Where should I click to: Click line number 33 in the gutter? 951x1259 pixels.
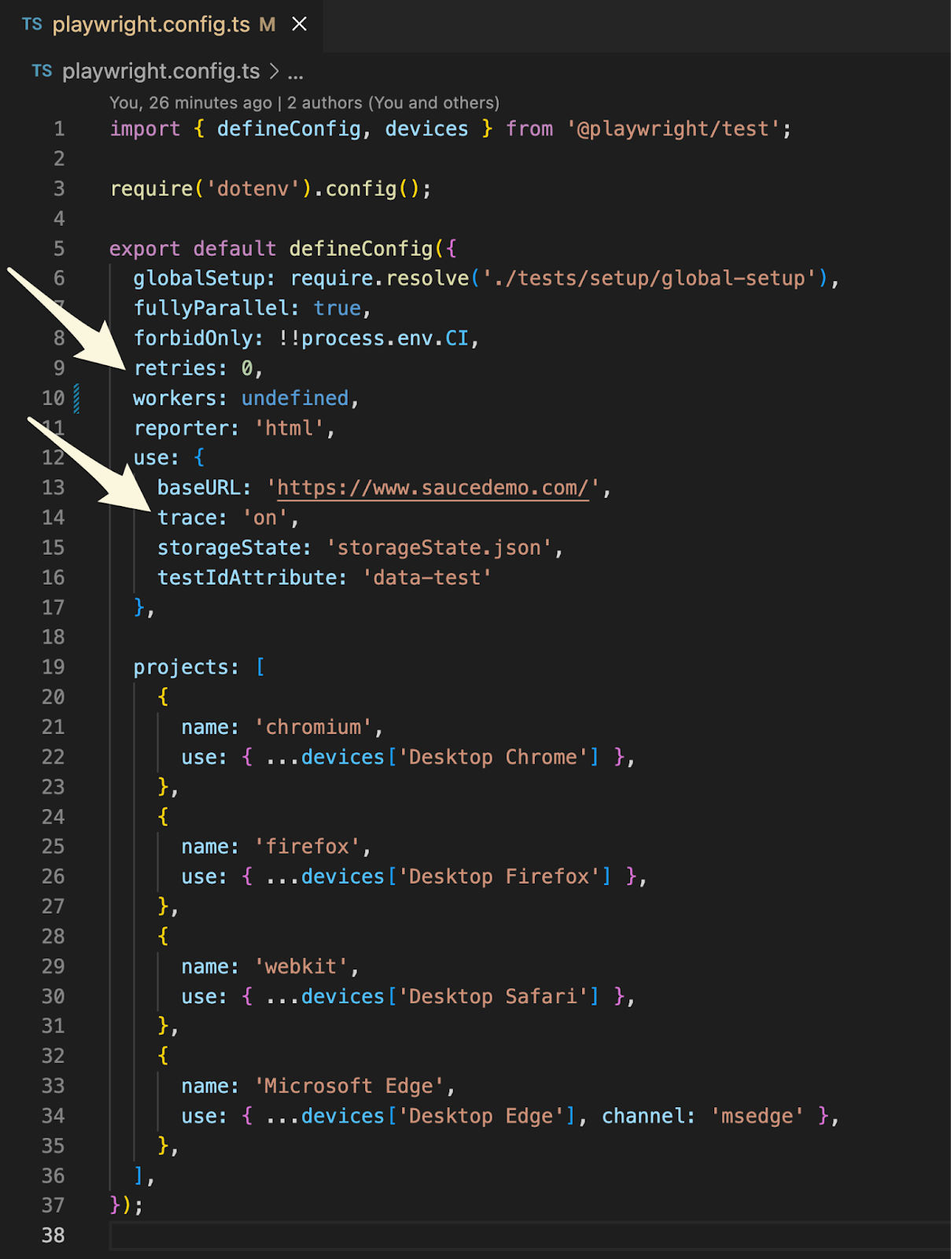[x=53, y=1086]
